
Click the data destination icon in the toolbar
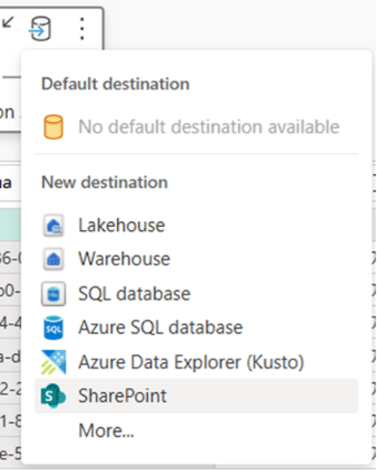(x=40, y=28)
